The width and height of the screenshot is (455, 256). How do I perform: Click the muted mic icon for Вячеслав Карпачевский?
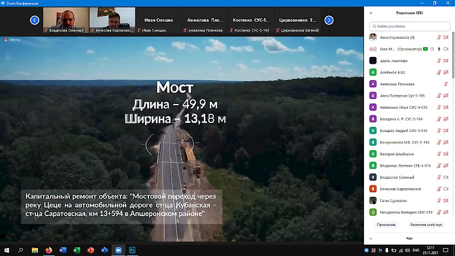click(439, 189)
